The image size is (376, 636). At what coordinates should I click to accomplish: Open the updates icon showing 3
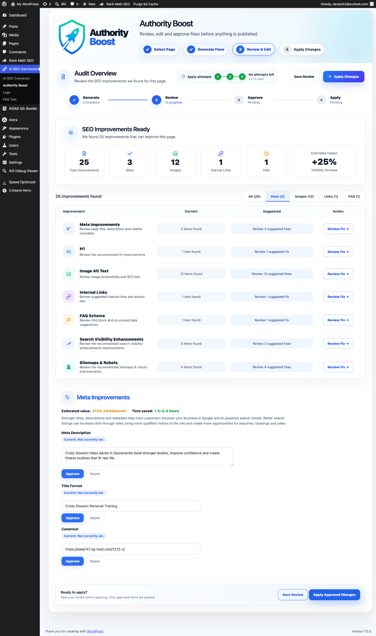point(47,4)
